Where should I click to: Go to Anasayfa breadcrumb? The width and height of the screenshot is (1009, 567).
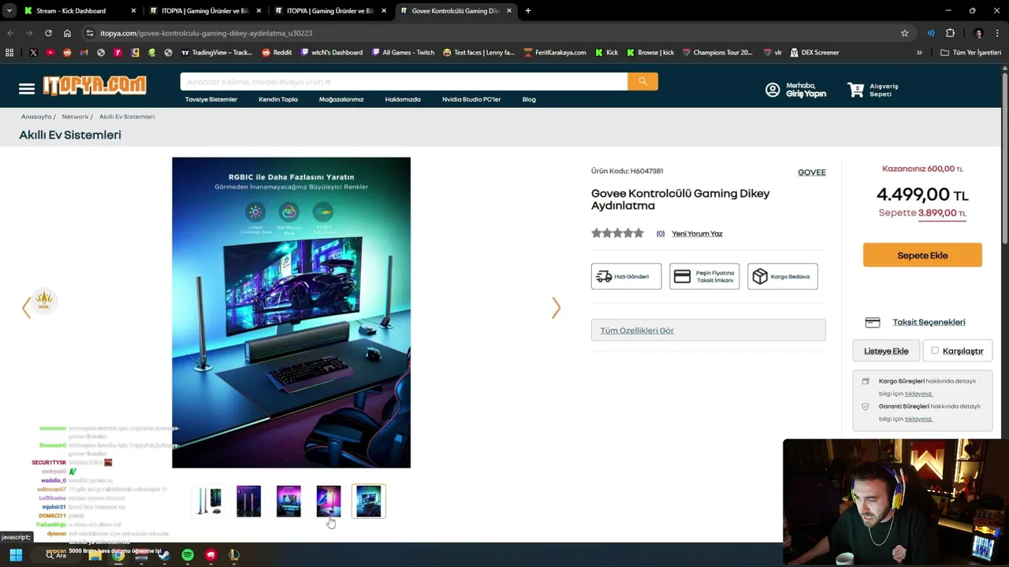coord(36,117)
